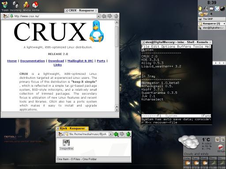Open Edit menu in Konsole emacs
226x169 pixels.
click(155, 47)
